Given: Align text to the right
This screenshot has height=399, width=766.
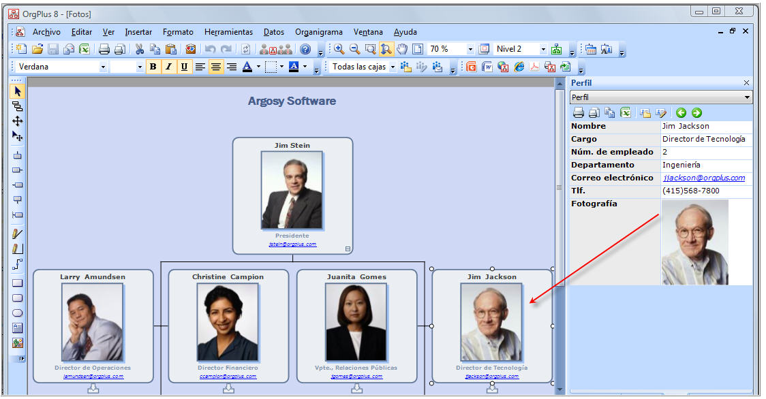Looking at the screenshot, I should (x=232, y=67).
